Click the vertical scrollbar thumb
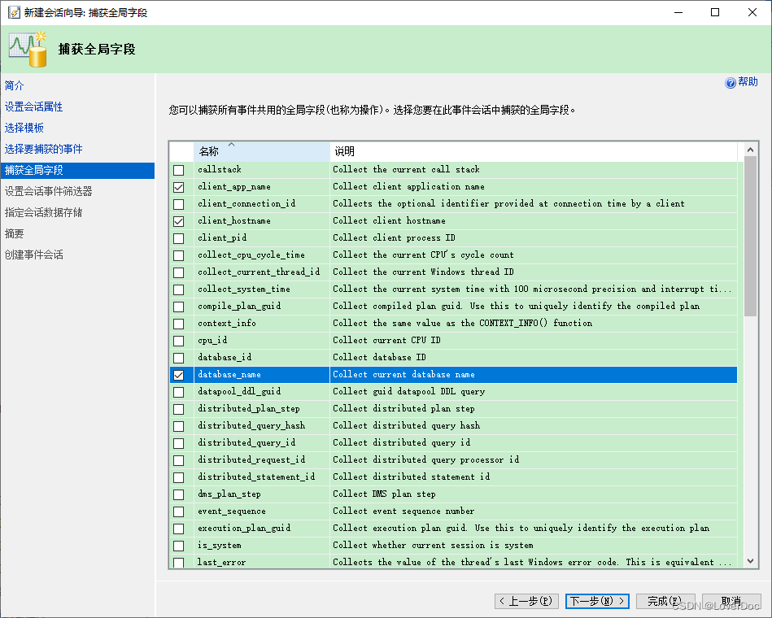 coord(750,236)
